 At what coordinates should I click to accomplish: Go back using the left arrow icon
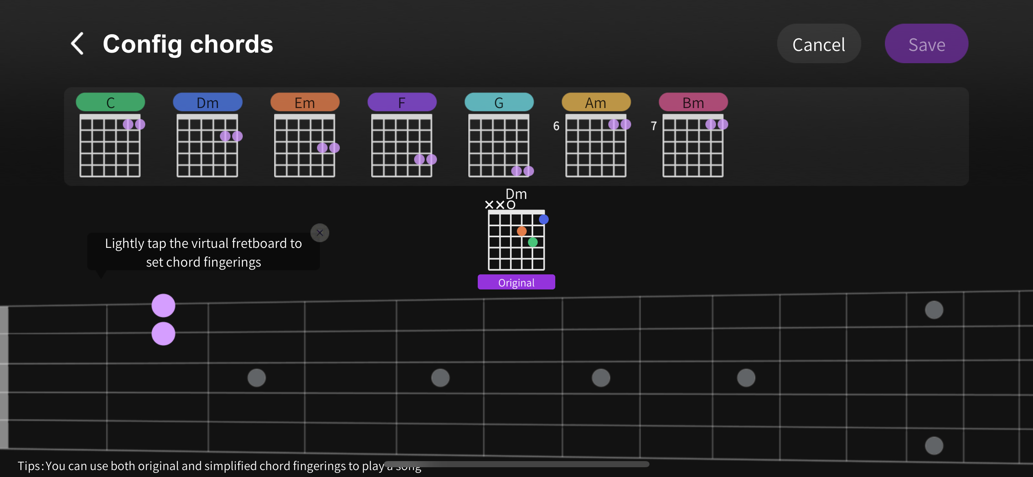[78, 44]
